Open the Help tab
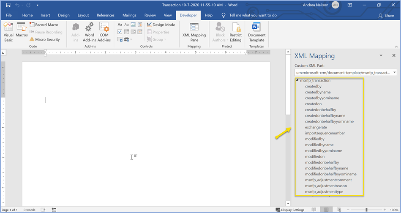This screenshot has width=401, height=213. [x=209, y=15]
